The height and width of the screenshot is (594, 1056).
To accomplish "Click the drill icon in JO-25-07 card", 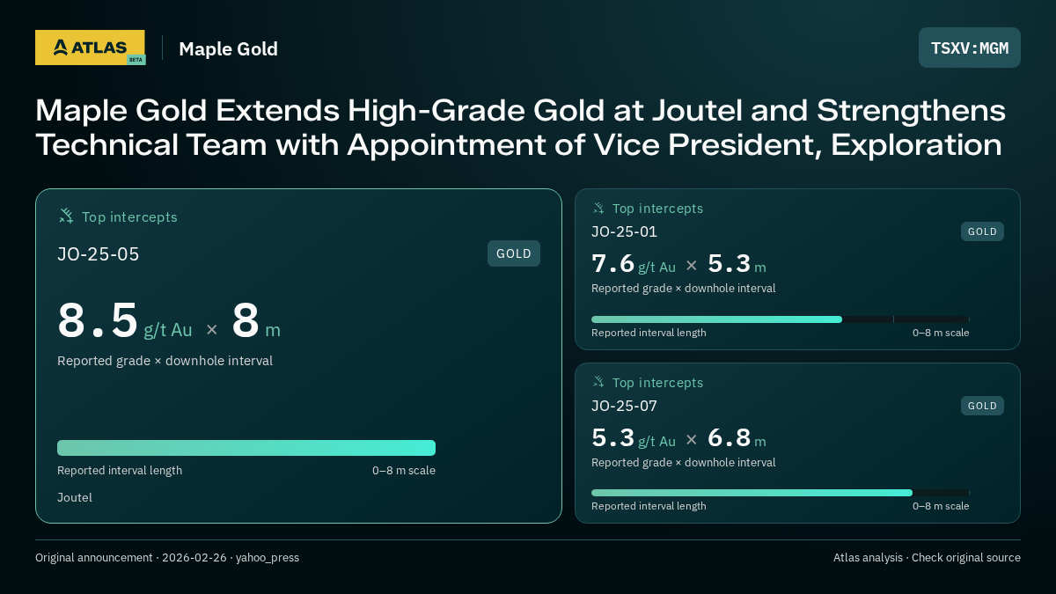I will pyautogui.click(x=598, y=383).
